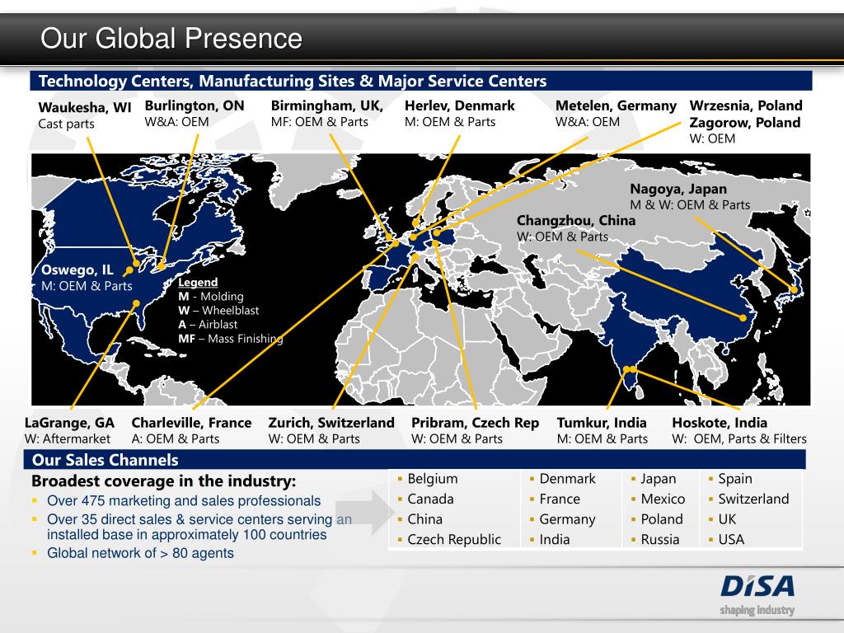Click "W: OEM & Parts" under Pribram
The height and width of the screenshot is (633, 844).
[x=457, y=438]
